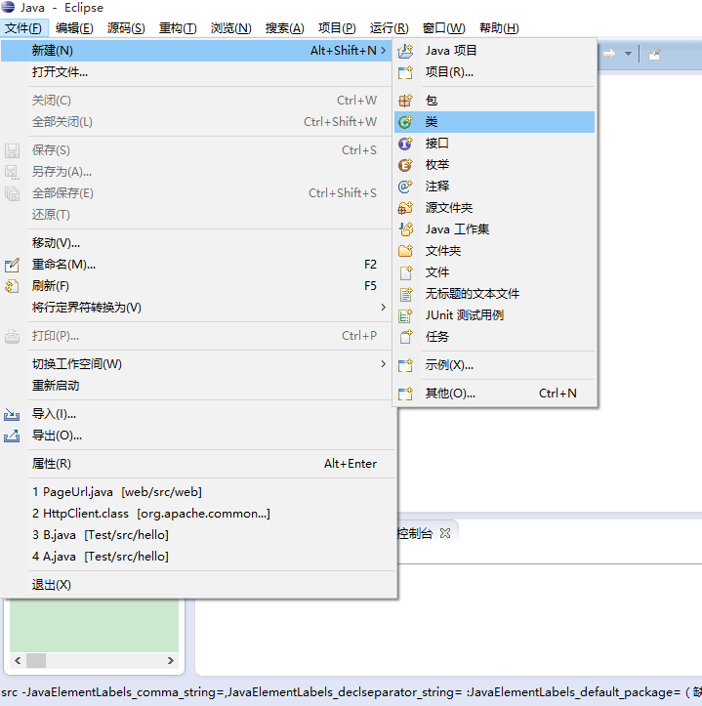Click the 包 package icon
This screenshot has width=702, height=706.
click(x=405, y=101)
